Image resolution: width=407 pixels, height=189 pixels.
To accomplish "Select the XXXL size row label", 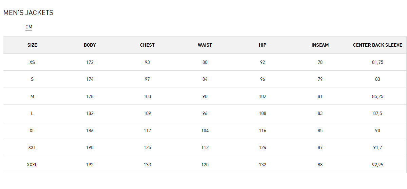I will [x=32, y=165].
